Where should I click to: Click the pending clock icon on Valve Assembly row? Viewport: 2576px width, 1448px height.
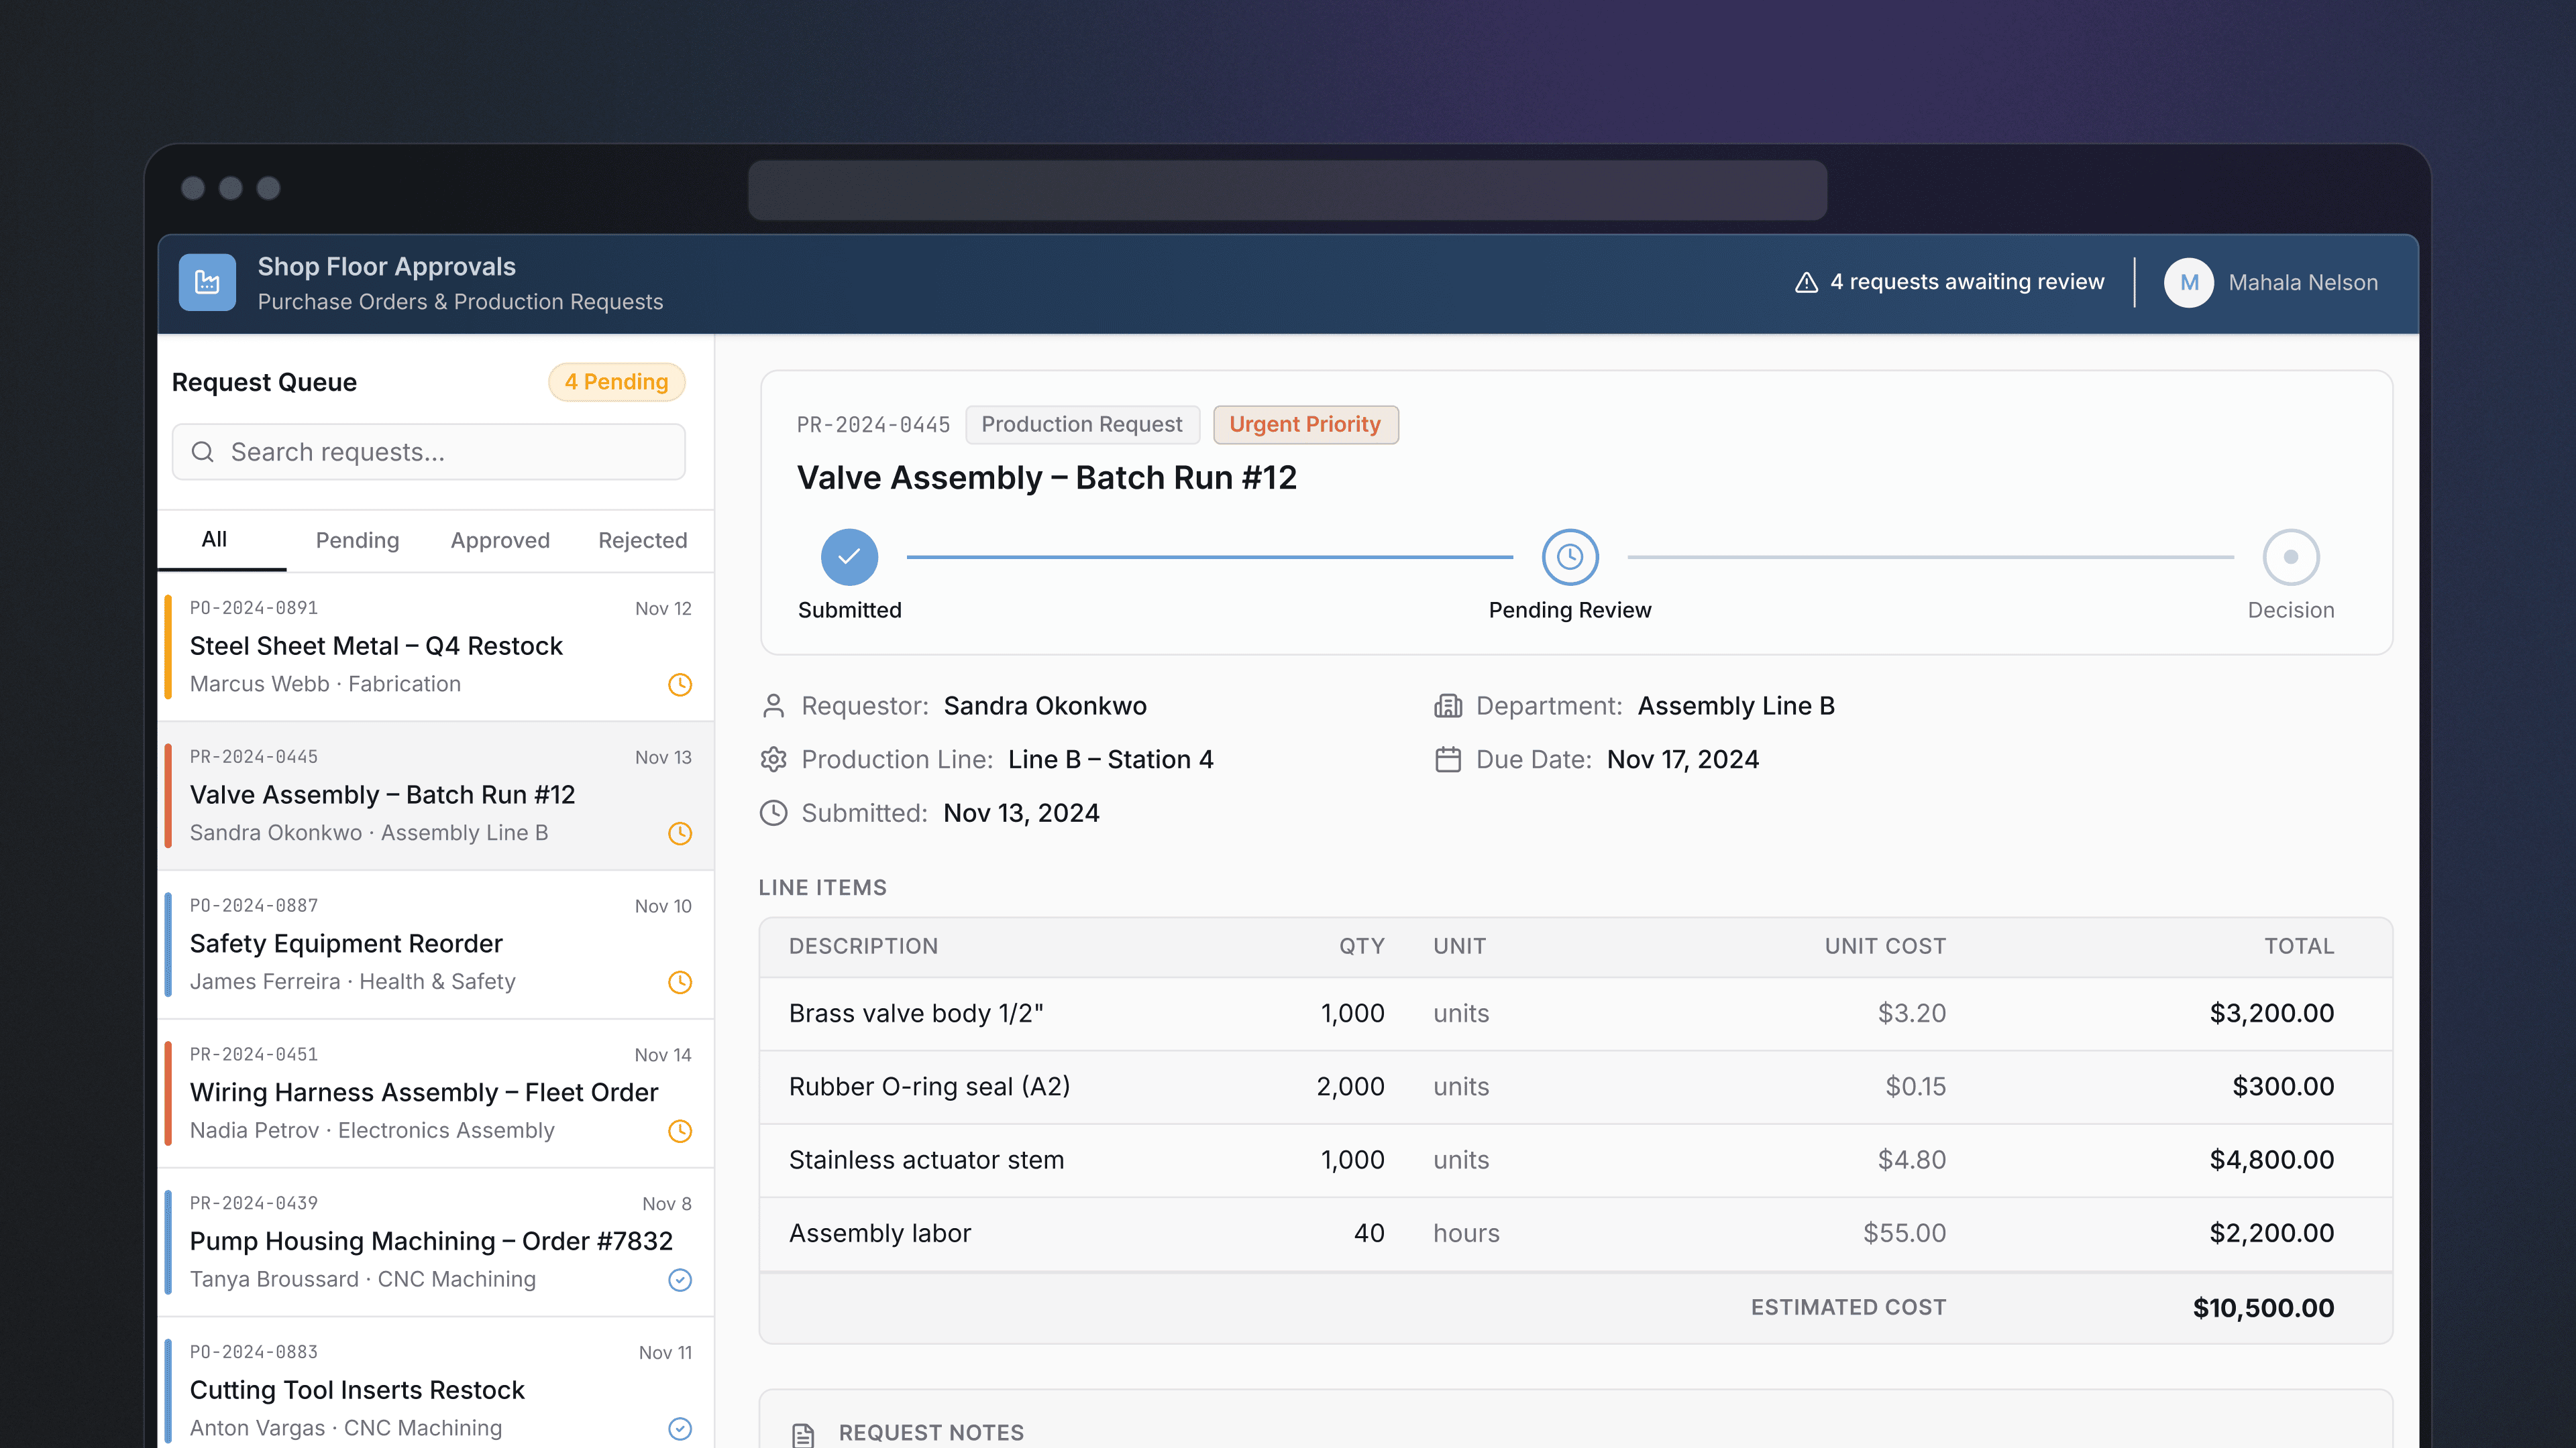680,833
